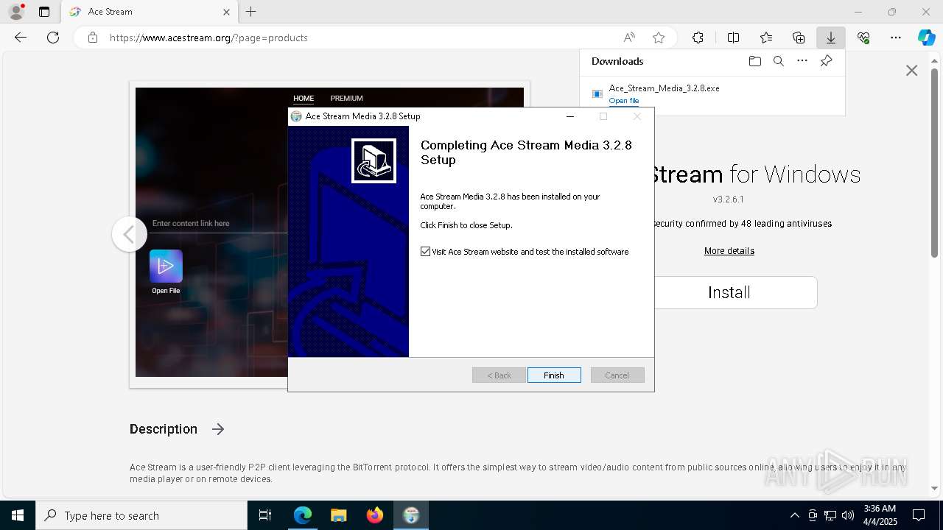Open the More details link
The image size is (943, 530).
(x=729, y=251)
